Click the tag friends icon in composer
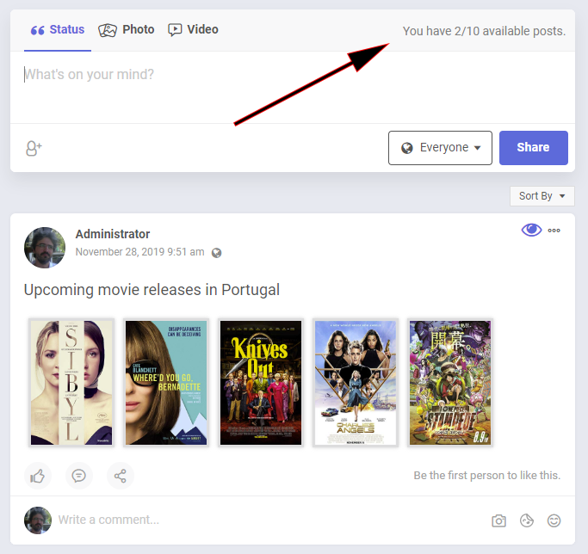 point(34,148)
